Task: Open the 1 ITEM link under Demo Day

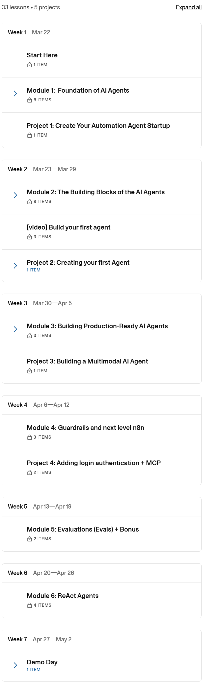Action: click(x=33, y=670)
